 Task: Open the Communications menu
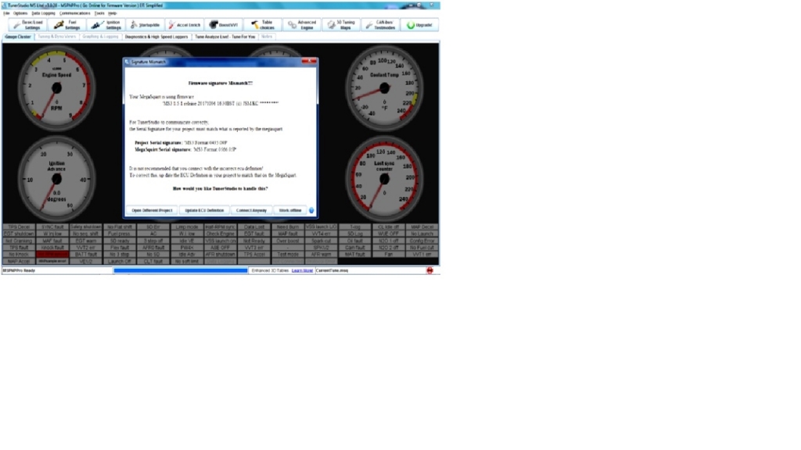tap(74, 13)
